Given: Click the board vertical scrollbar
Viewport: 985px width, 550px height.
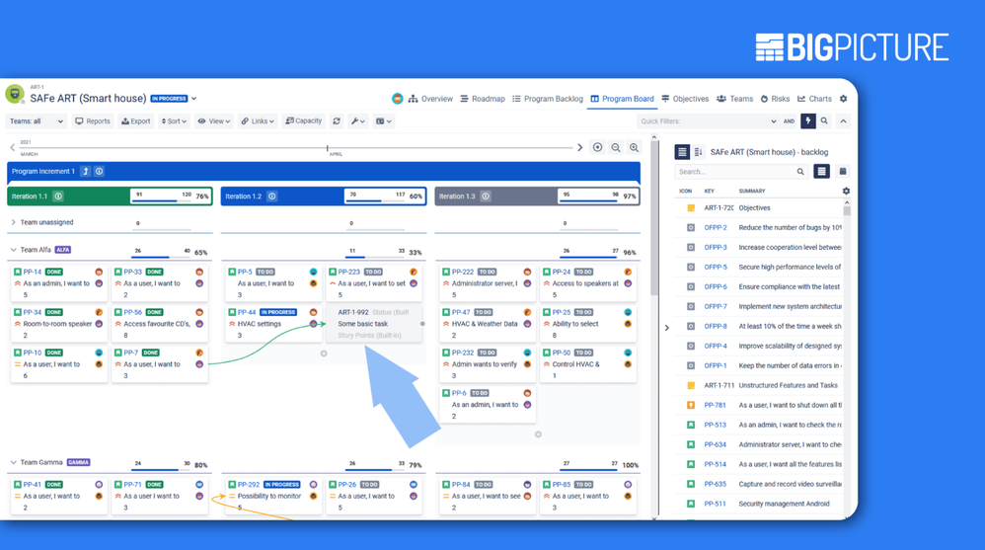Looking at the screenshot, I should [654, 217].
